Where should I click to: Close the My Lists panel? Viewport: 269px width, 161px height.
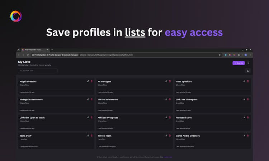click(248, 63)
